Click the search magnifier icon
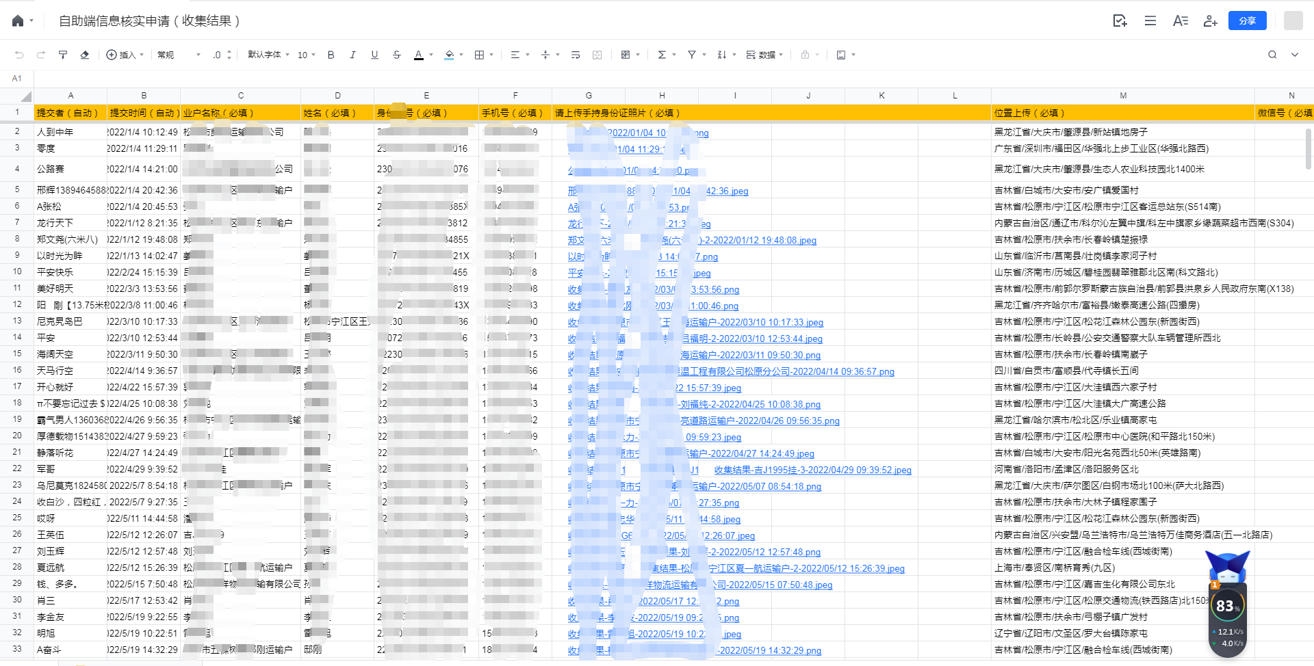 [x=1272, y=55]
